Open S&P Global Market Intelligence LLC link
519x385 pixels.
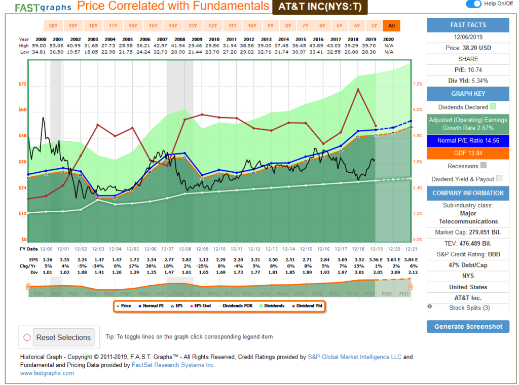point(354,357)
